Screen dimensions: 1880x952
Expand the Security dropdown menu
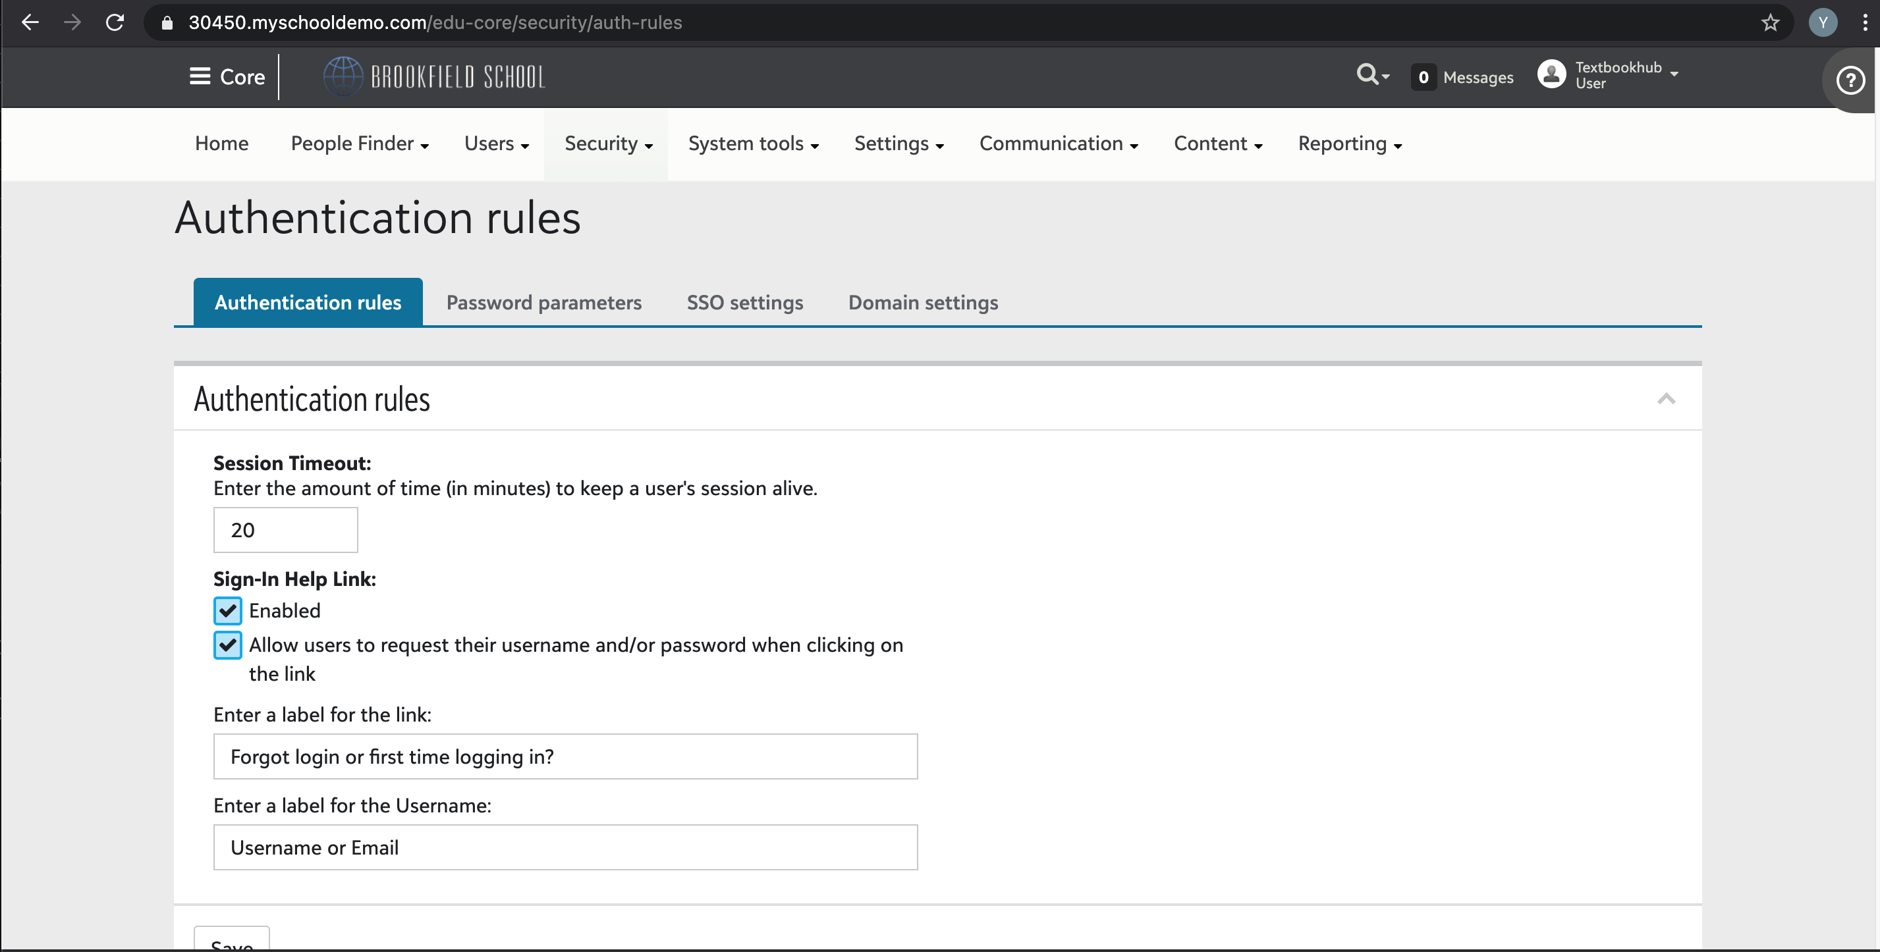click(608, 144)
